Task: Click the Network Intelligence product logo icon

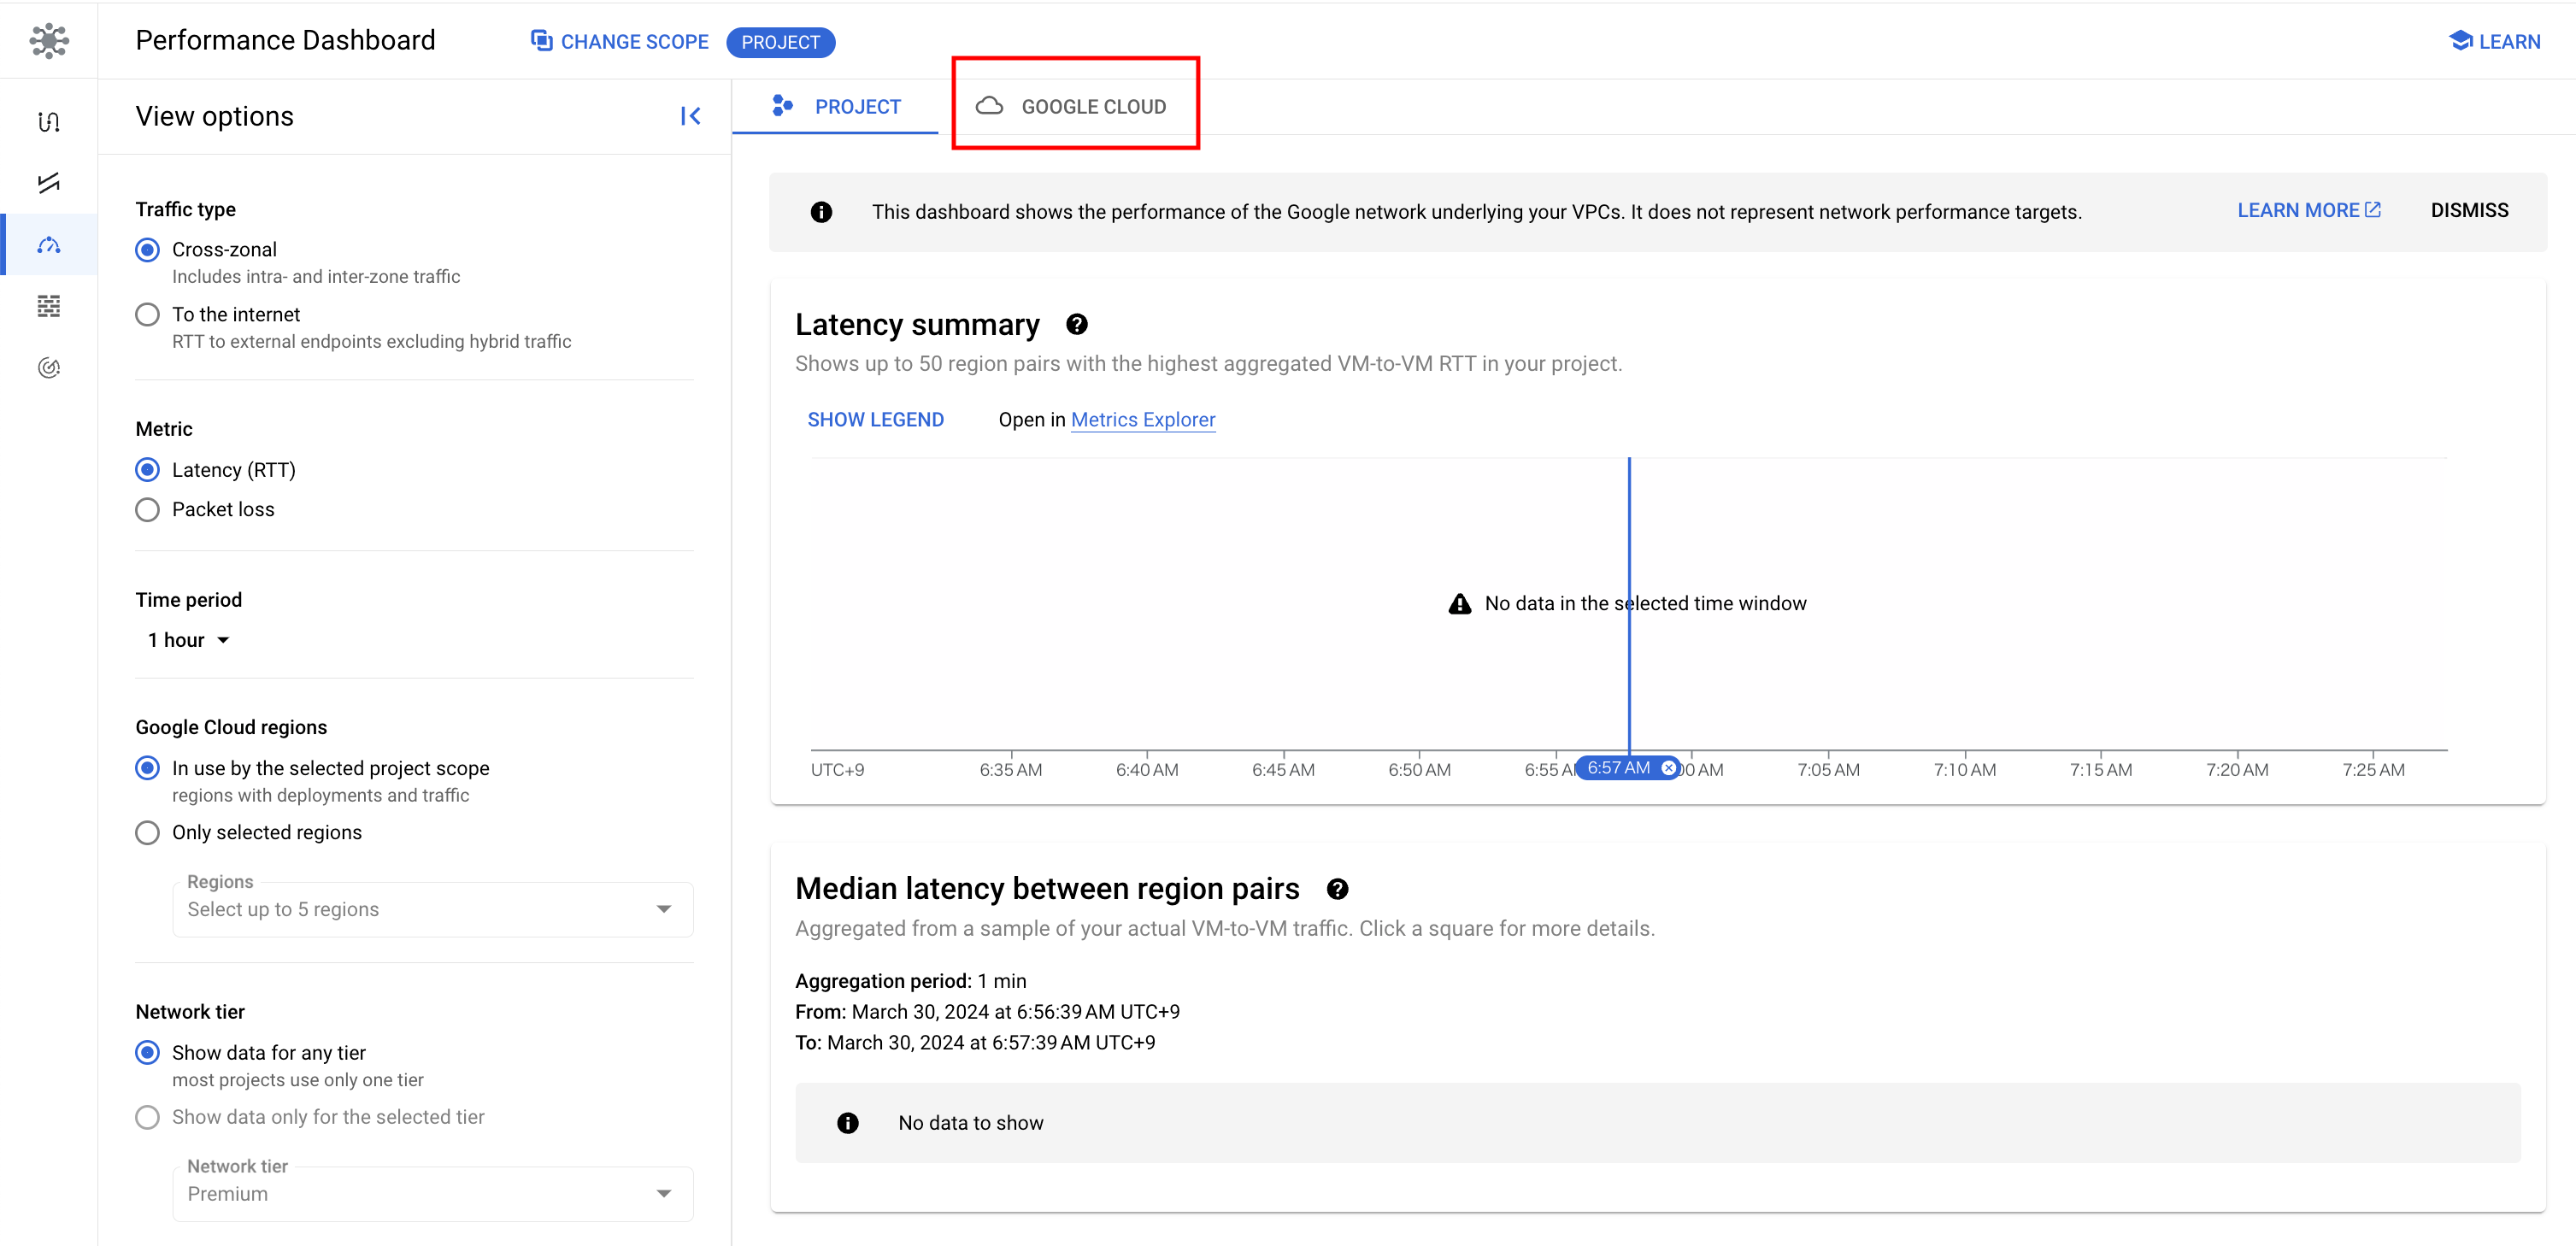Action: tap(48, 41)
